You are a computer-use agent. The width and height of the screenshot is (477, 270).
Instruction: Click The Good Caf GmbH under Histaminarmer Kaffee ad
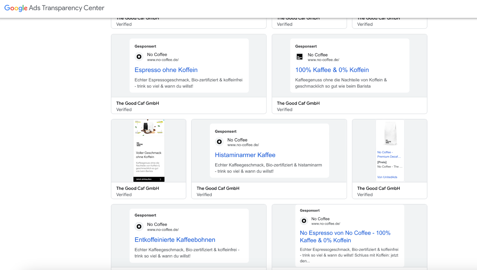click(218, 188)
